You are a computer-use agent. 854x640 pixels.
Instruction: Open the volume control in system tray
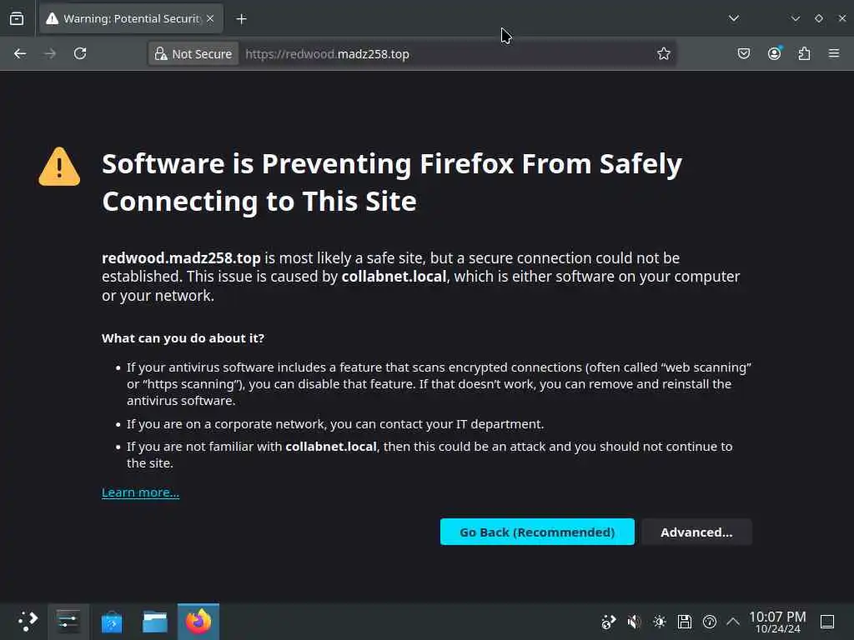tap(634, 622)
